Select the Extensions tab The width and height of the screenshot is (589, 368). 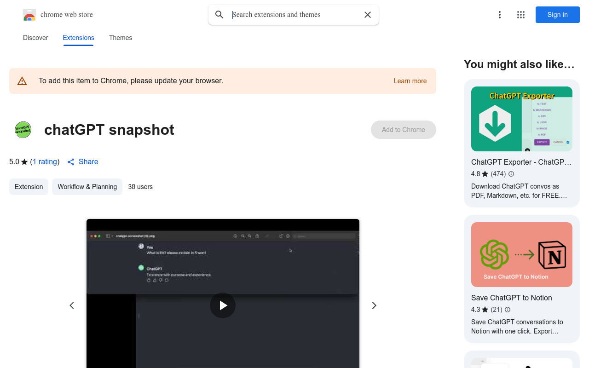click(79, 38)
